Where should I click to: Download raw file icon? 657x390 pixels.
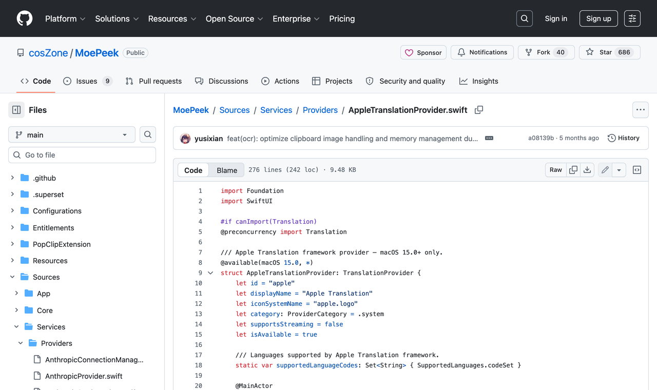587,170
